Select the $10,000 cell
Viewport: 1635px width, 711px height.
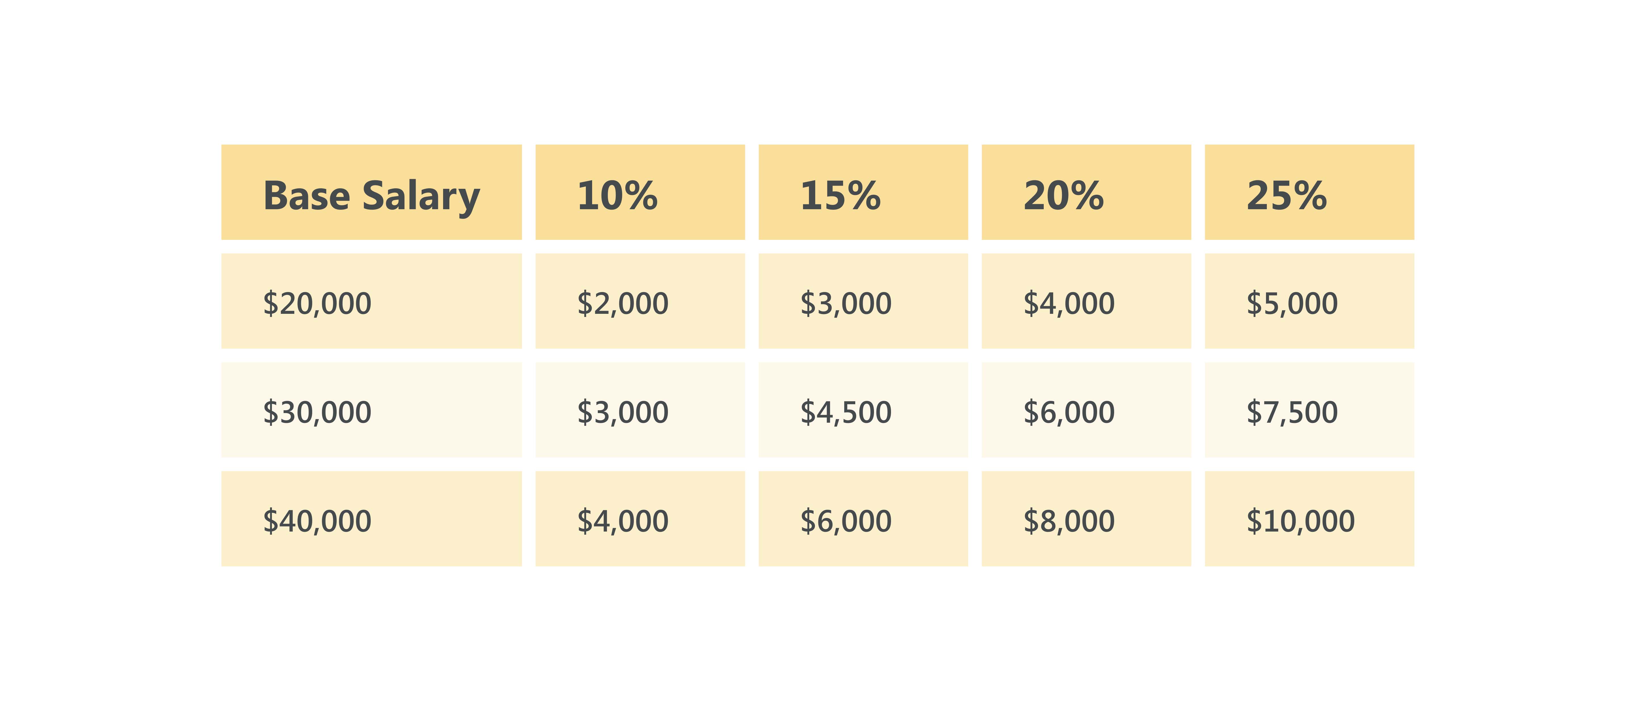point(1309,519)
